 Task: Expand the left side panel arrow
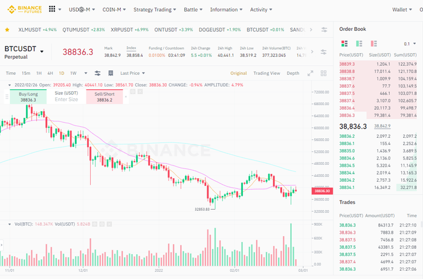(1, 245)
